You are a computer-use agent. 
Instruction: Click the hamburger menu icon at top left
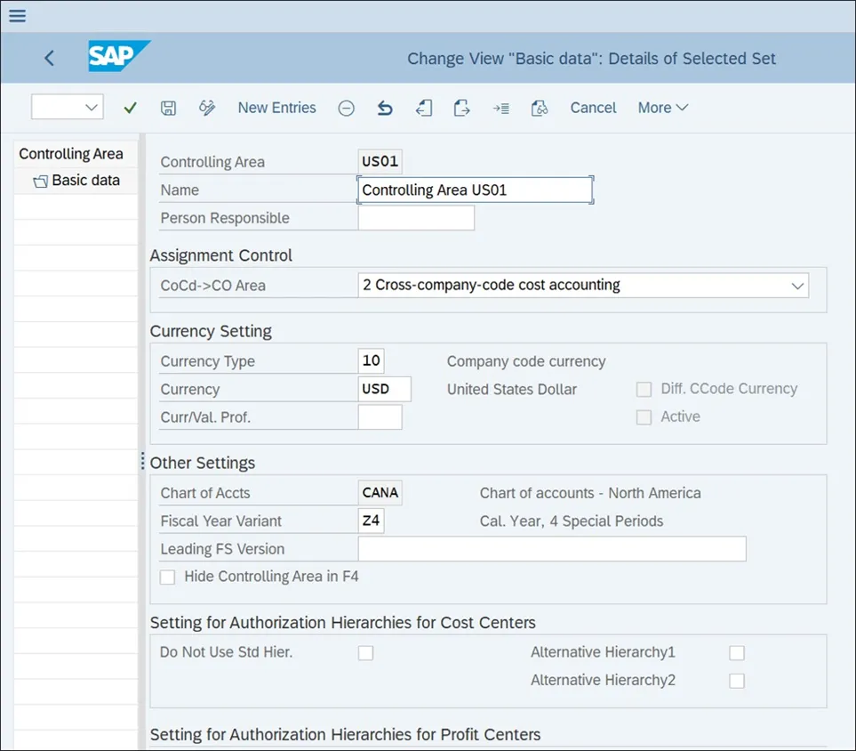point(17,16)
